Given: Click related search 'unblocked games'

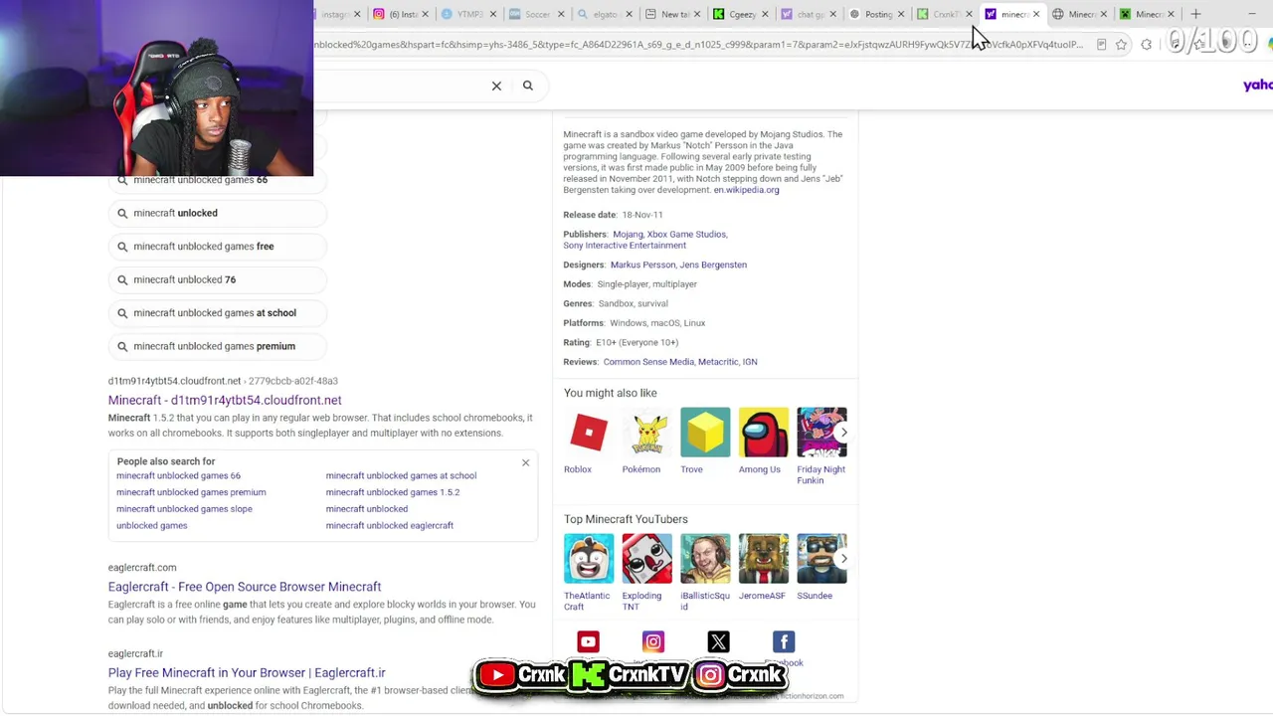Looking at the screenshot, I should click(x=152, y=526).
